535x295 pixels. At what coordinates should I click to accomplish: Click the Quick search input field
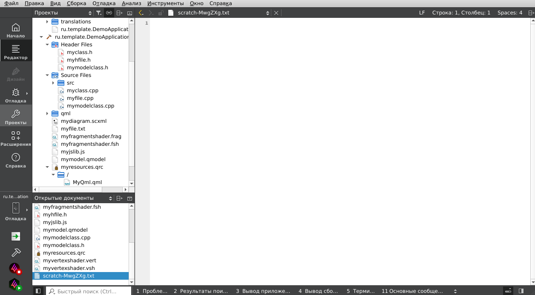89,291
